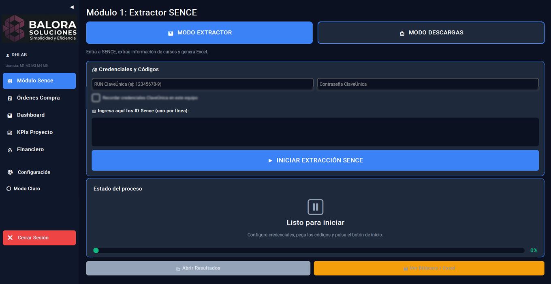This screenshot has width=551, height=284.
Task: Open Módulo Sence in sidebar
Action: pyautogui.click(x=39, y=81)
